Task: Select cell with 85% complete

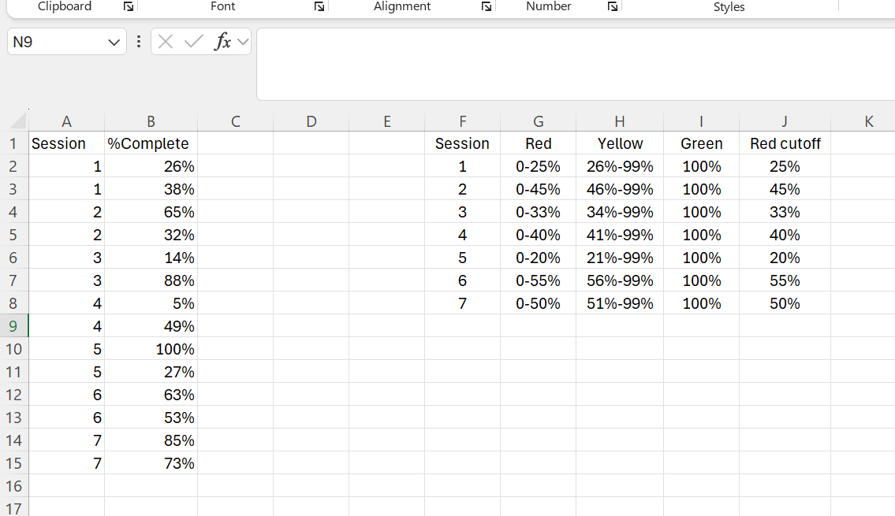Action: click(x=151, y=440)
